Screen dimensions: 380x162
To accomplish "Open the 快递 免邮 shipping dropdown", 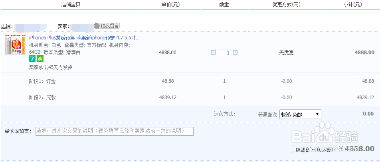I will (300, 114).
